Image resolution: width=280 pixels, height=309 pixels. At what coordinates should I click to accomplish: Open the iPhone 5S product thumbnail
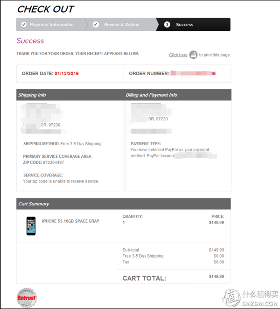tap(31, 226)
